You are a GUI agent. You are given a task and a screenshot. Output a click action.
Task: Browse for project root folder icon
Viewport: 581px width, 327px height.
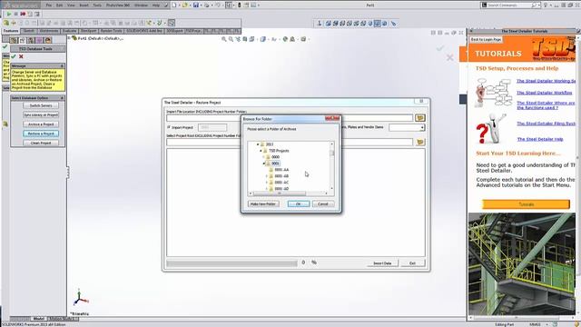click(x=419, y=142)
